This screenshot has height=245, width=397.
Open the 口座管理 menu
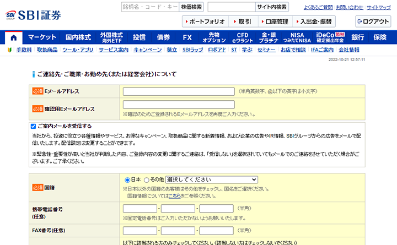(273, 21)
